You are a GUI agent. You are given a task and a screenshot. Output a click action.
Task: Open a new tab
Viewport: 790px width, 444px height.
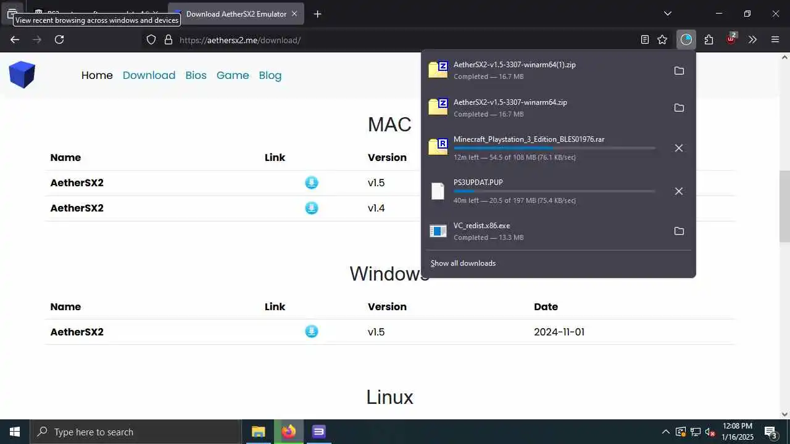pos(317,14)
